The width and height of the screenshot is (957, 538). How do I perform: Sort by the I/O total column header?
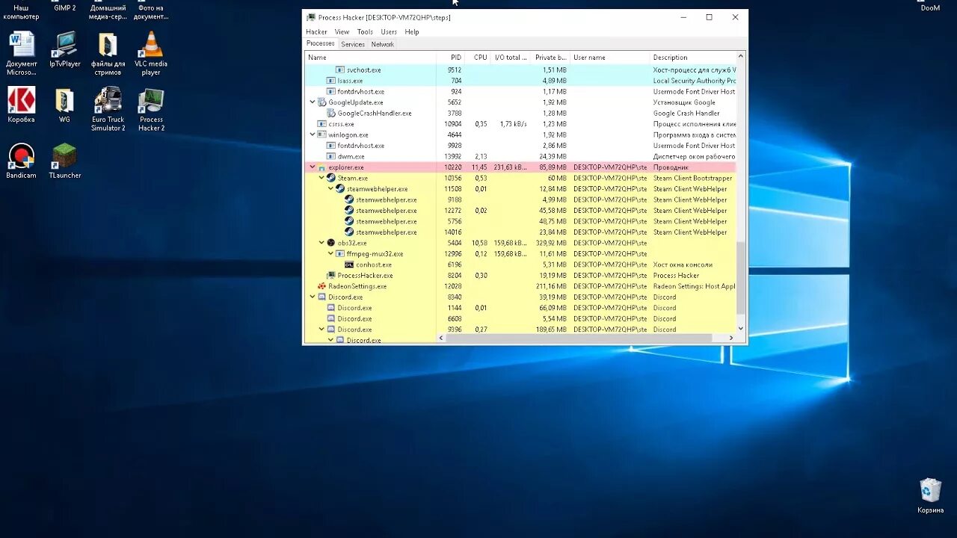[x=511, y=58]
